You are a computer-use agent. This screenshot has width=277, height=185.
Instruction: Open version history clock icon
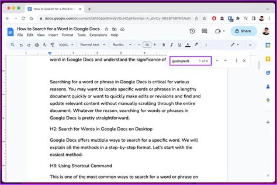point(192,31)
